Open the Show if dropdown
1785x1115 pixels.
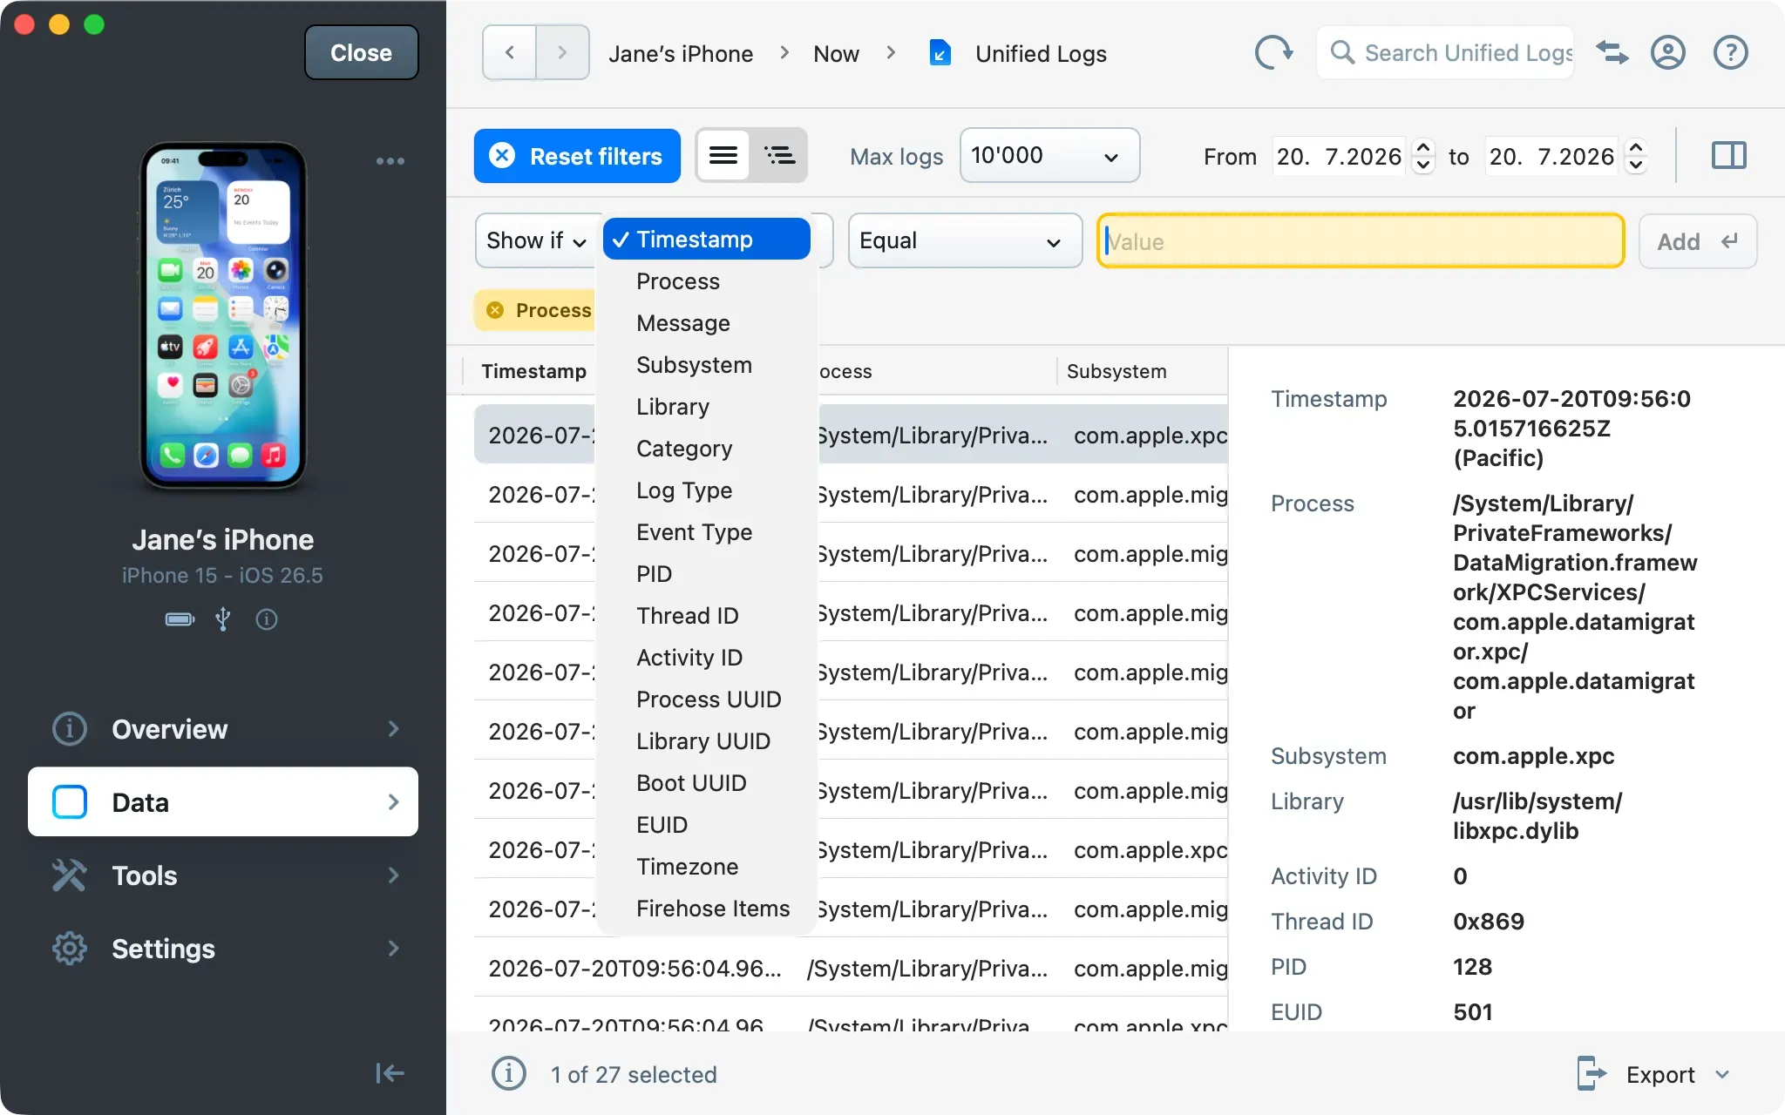(537, 240)
